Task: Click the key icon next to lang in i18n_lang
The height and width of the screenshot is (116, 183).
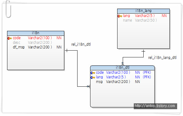Action: pyautogui.click(x=120, y=16)
